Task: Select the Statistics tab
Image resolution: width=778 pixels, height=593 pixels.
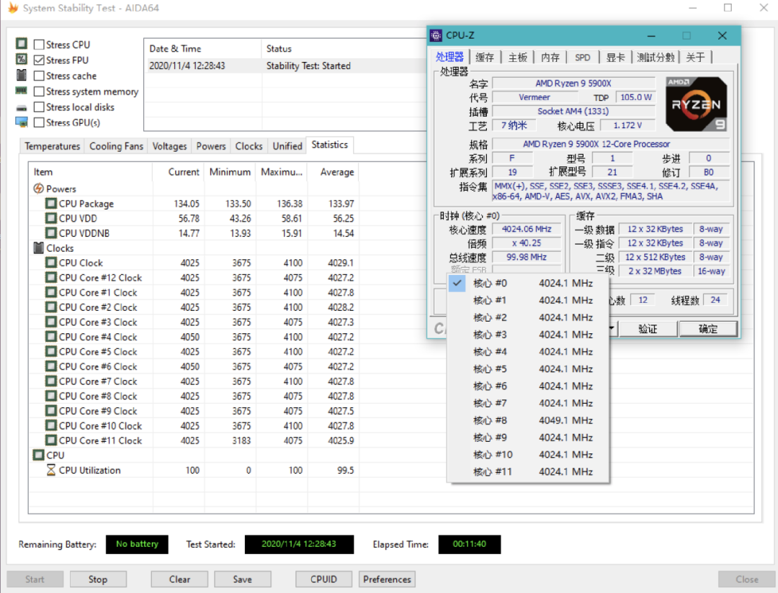Action: click(x=329, y=145)
